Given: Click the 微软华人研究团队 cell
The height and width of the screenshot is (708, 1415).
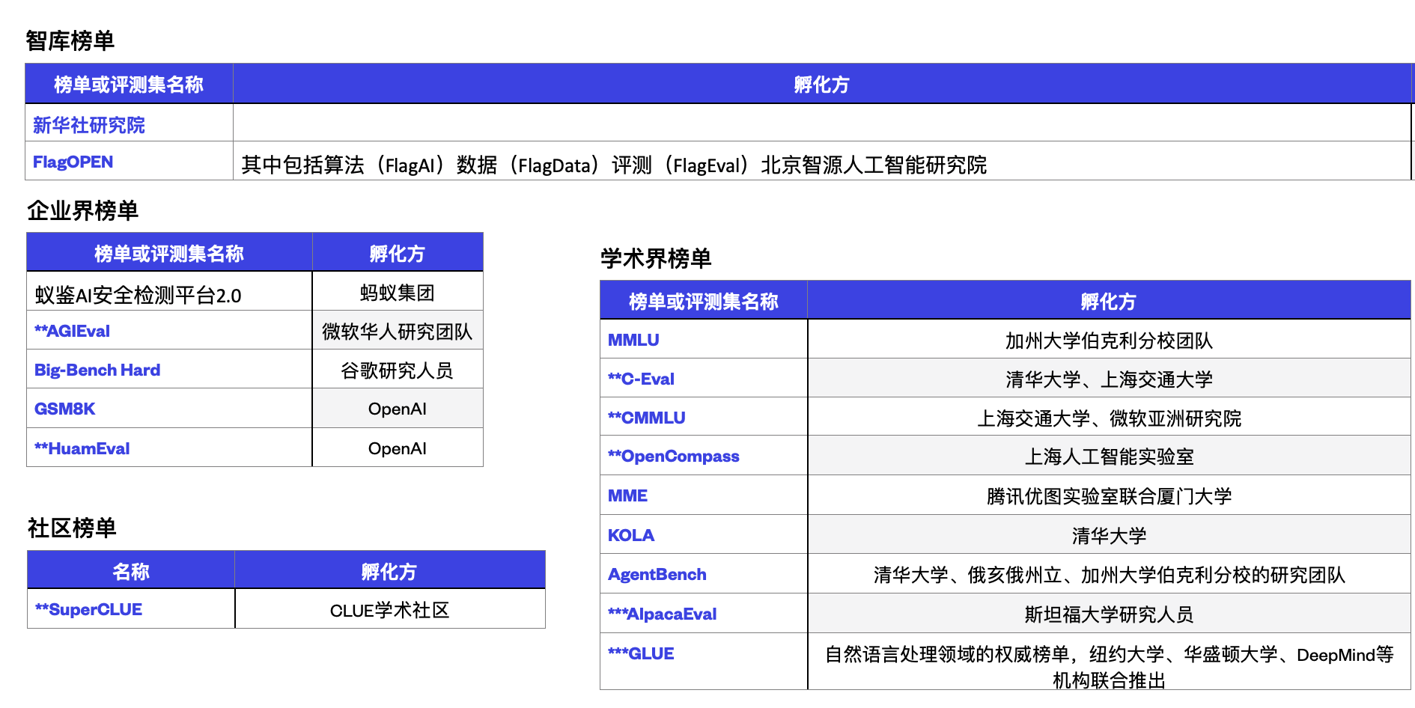Looking at the screenshot, I should pyautogui.click(x=398, y=332).
